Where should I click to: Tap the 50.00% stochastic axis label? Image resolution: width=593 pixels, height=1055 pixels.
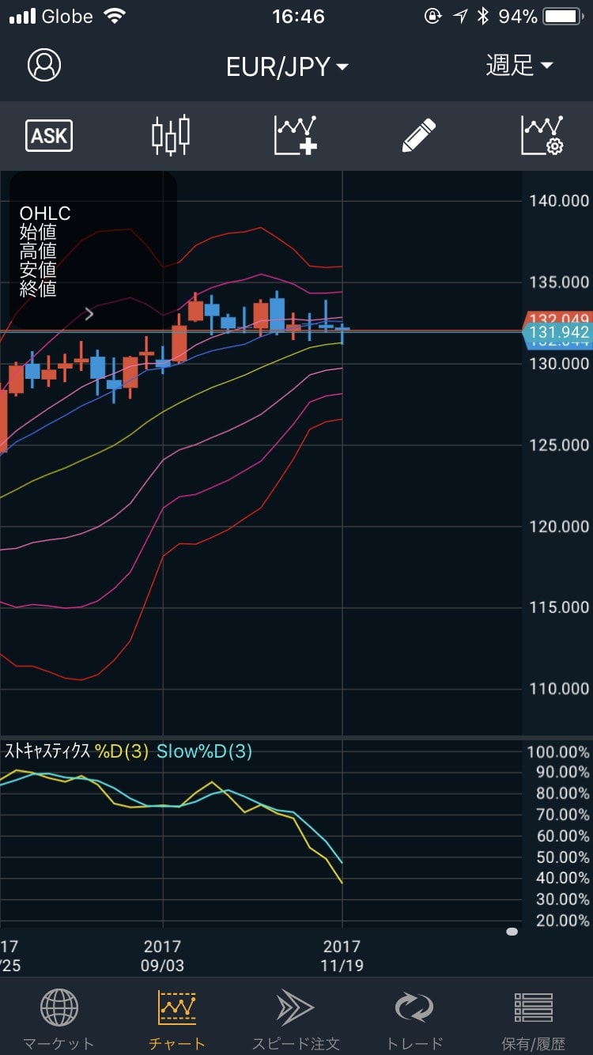coord(562,857)
